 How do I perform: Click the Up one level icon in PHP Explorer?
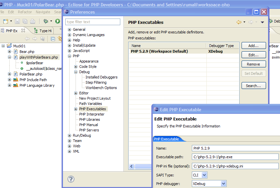point(42,39)
